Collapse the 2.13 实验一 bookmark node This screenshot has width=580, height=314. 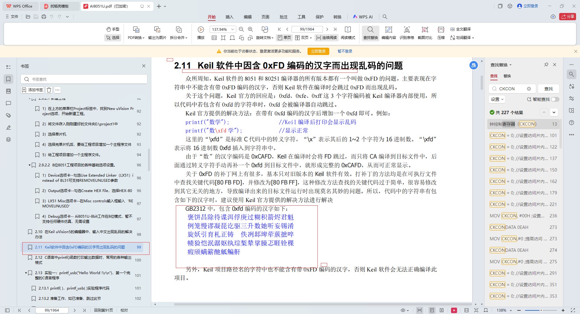(26, 273)
